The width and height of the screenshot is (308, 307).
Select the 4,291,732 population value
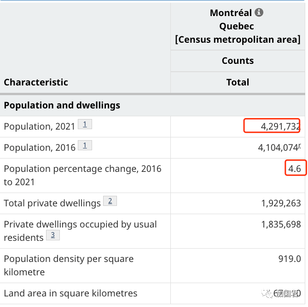280,126
